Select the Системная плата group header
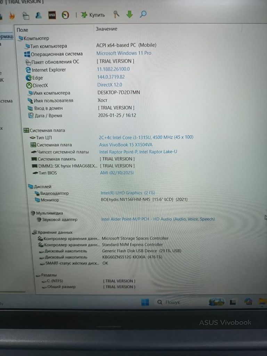267x356 pixels. pos(44,130)
